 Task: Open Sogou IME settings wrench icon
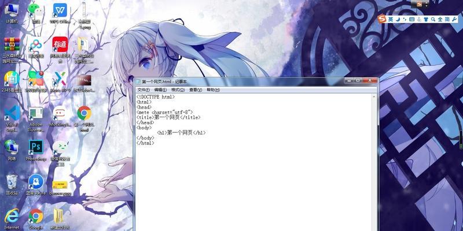pyautogui.click(x=454, y=19)
